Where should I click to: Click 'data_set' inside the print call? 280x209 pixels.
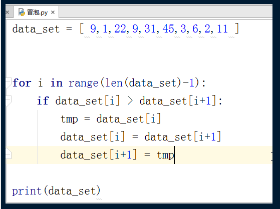(72, 191)
